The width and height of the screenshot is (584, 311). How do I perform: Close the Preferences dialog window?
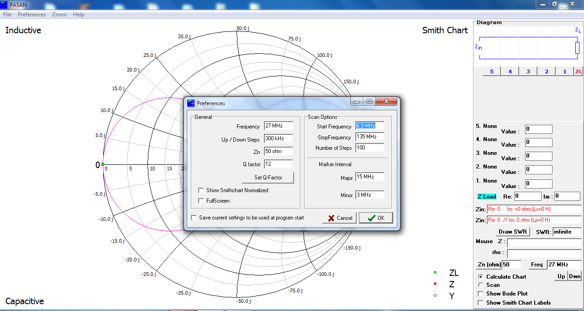click(386, 102)
